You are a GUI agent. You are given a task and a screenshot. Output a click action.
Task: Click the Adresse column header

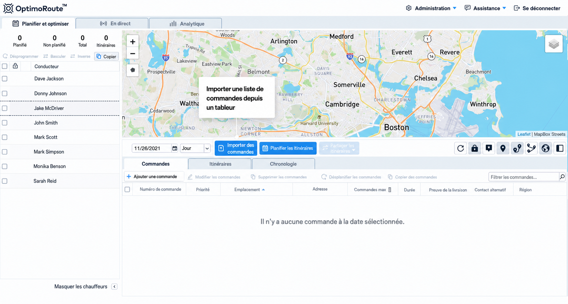pyautogui.click(x=320, y=189)
